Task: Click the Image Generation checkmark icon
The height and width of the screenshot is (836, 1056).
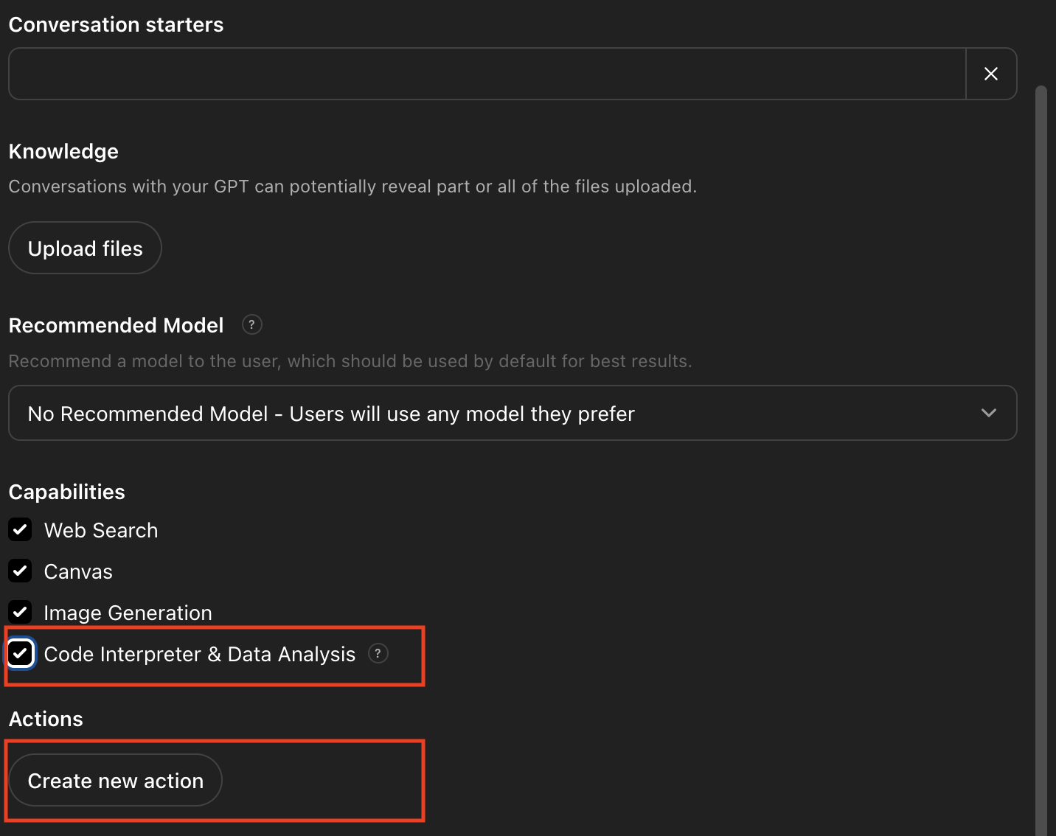Action: 20,612
